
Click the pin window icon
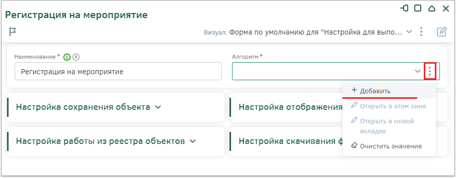click(404, 9)
